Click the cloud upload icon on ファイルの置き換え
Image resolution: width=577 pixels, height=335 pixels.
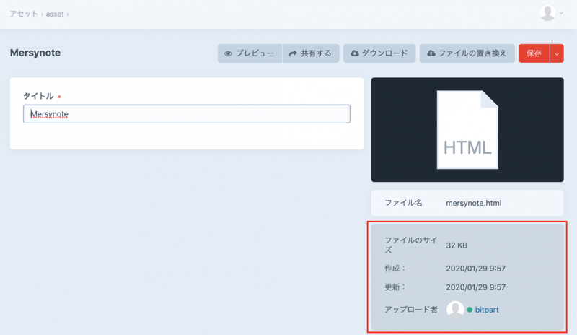pos(431,53)
